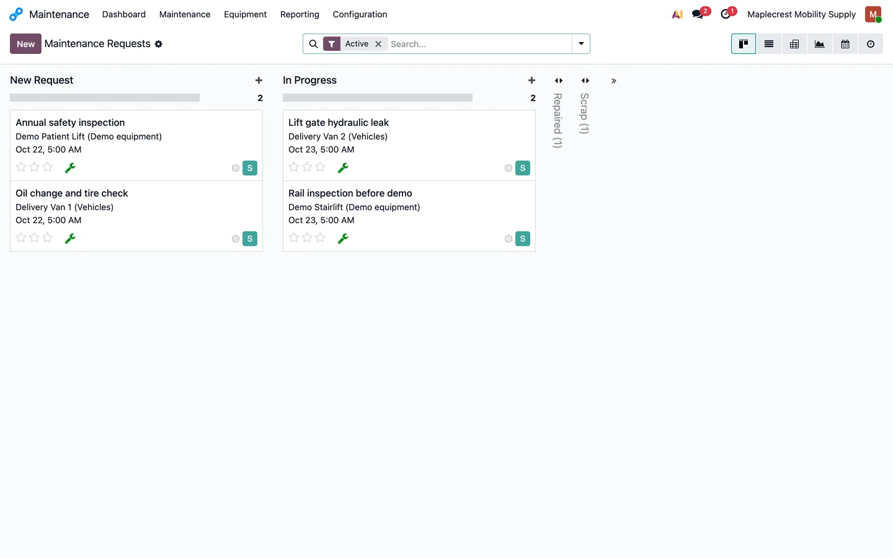Switch to Graph view
The width and height of the screenshot is (893, 558).
[x=820, y=44]
